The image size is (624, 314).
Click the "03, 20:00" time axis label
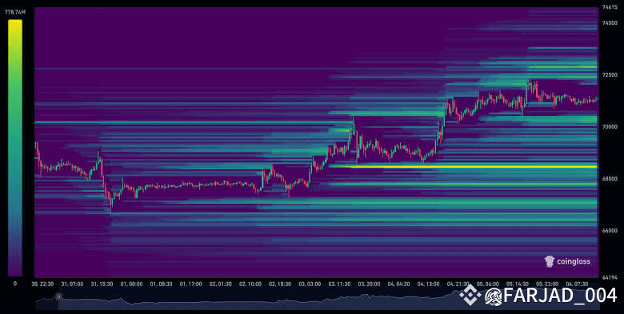tap(370, 284)
